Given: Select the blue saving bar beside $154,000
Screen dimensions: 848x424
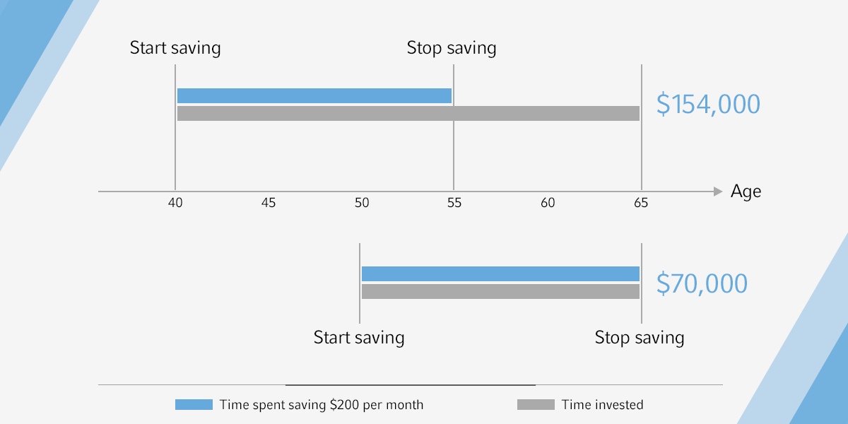Looking at the screenshot, I should click(x=314, y=96).
